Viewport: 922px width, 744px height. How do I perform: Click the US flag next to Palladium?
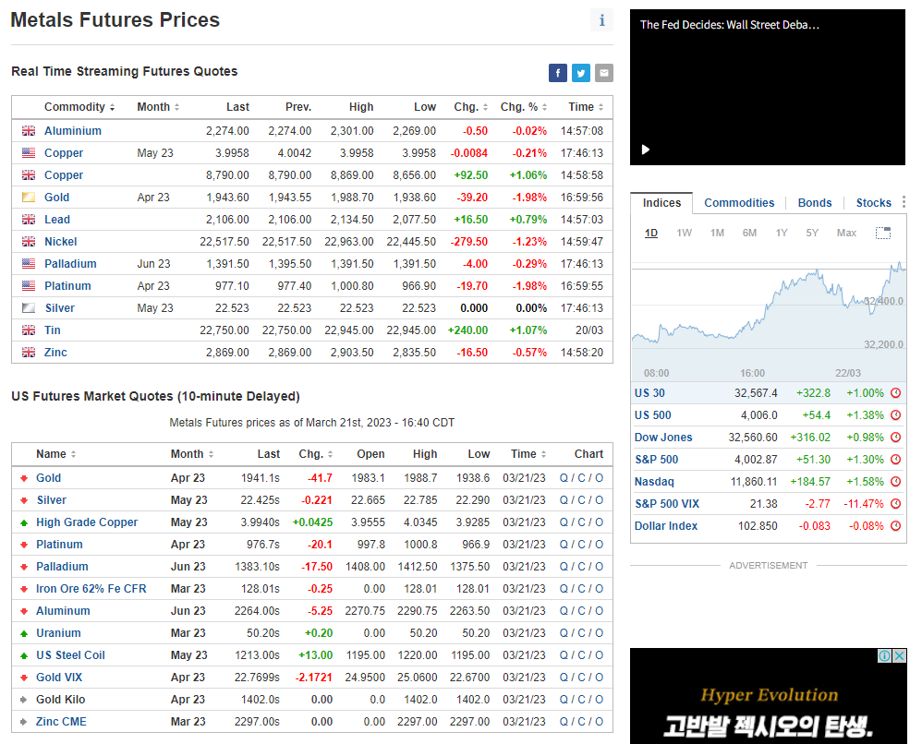(x=29, y=264)
